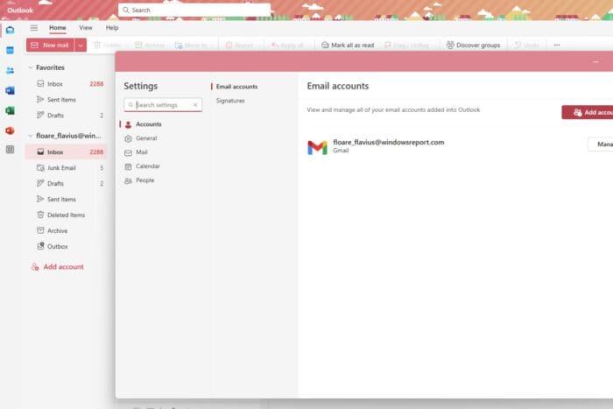Switch to the Help tab
Image resolution: width=613 pixels, height=409 pixels.
pyautogui.click(x=112, y=28)
